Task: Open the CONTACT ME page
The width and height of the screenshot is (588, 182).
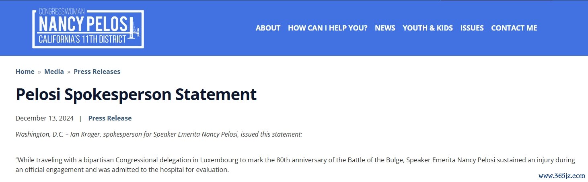Action: 514,28
